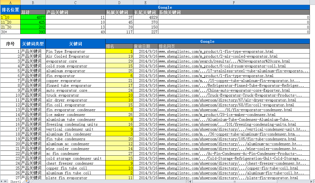This screenshot has height=183, width=315.
Task: Select the yellow 1~10 ranking cell
Action: point(10,17)
